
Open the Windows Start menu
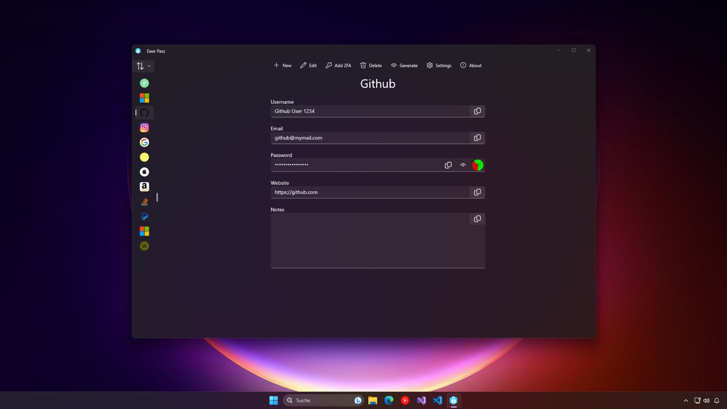tap(273, 400)
